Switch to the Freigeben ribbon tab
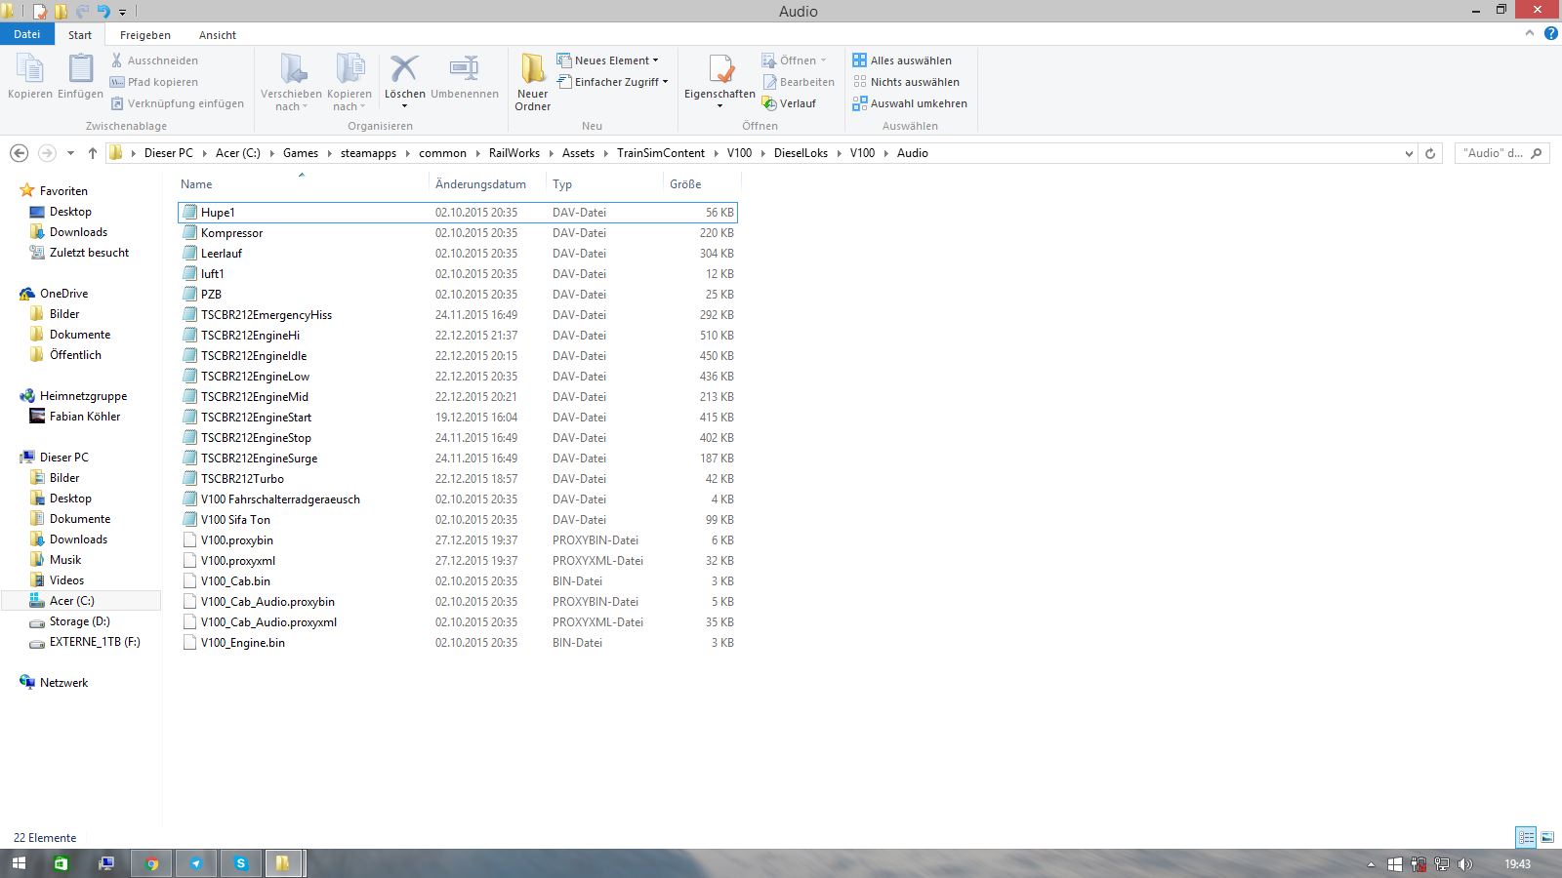Viewport: 1562px width, 878px height. (x=144, y=35)
